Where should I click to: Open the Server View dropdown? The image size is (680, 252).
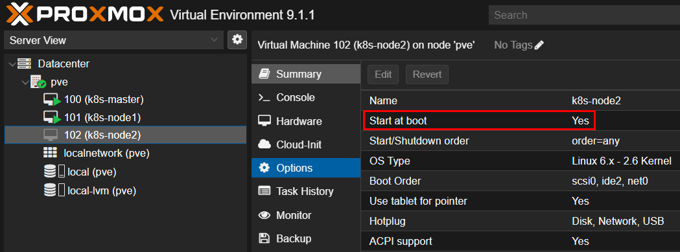coord(114,40)
